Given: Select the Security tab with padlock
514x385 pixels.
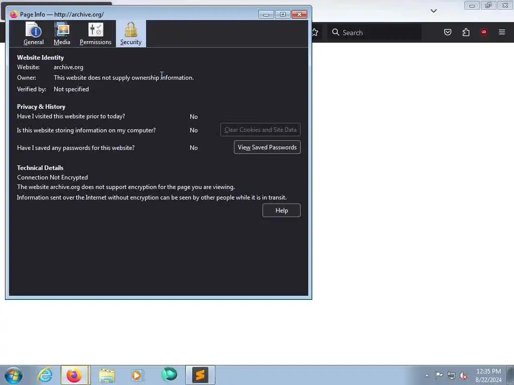Looking at the screenshot, I should [x=131, y=34].
